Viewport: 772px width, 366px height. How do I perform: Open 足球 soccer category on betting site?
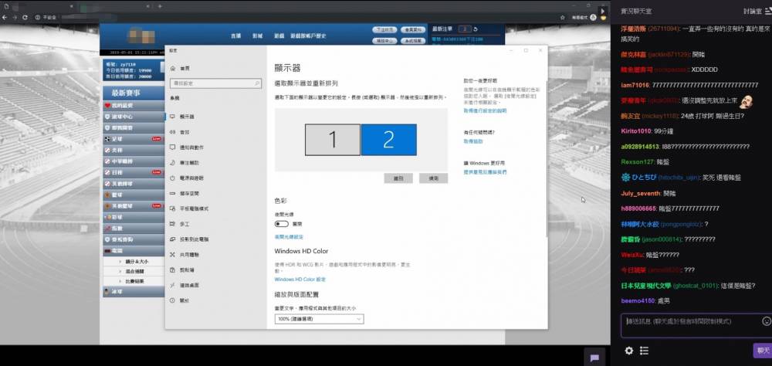click(134, 139)
